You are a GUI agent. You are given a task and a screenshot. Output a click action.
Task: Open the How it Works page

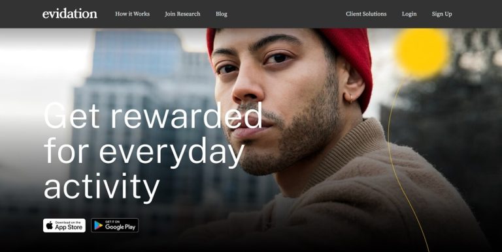(x=132, y=14)
